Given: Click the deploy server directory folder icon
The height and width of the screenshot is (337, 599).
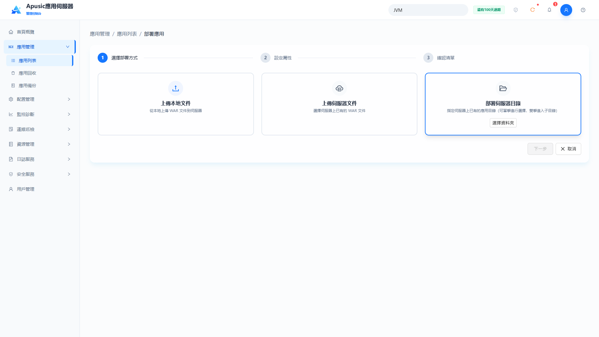Looking at the screenshot, I should pos(503,88).
